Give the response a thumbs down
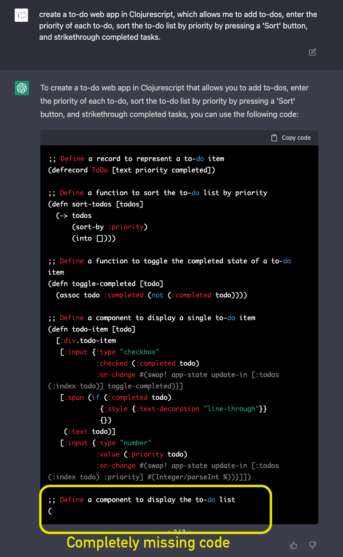 click(x=312, y=545)
